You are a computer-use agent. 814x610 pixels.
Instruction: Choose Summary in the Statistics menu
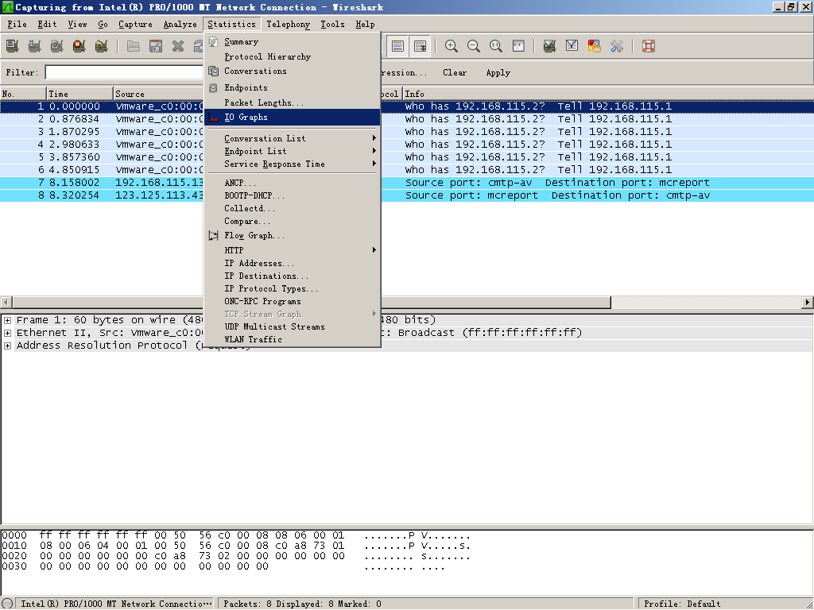[293, 42]
